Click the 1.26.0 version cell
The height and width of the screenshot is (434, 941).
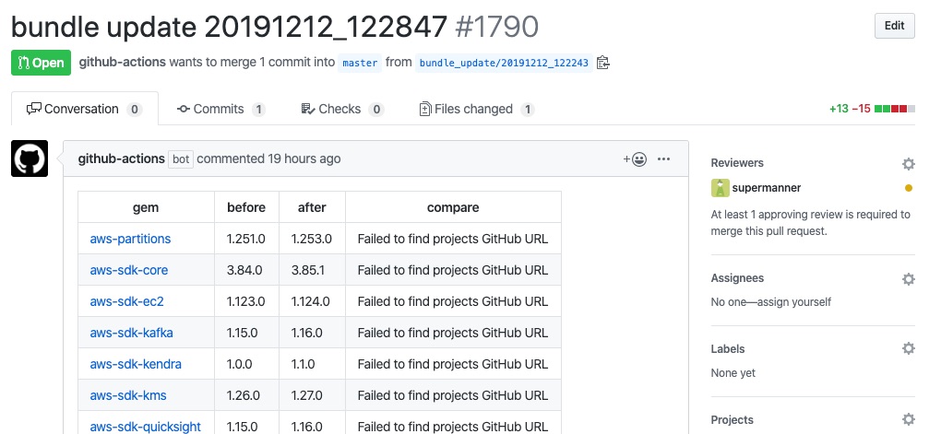246,395
